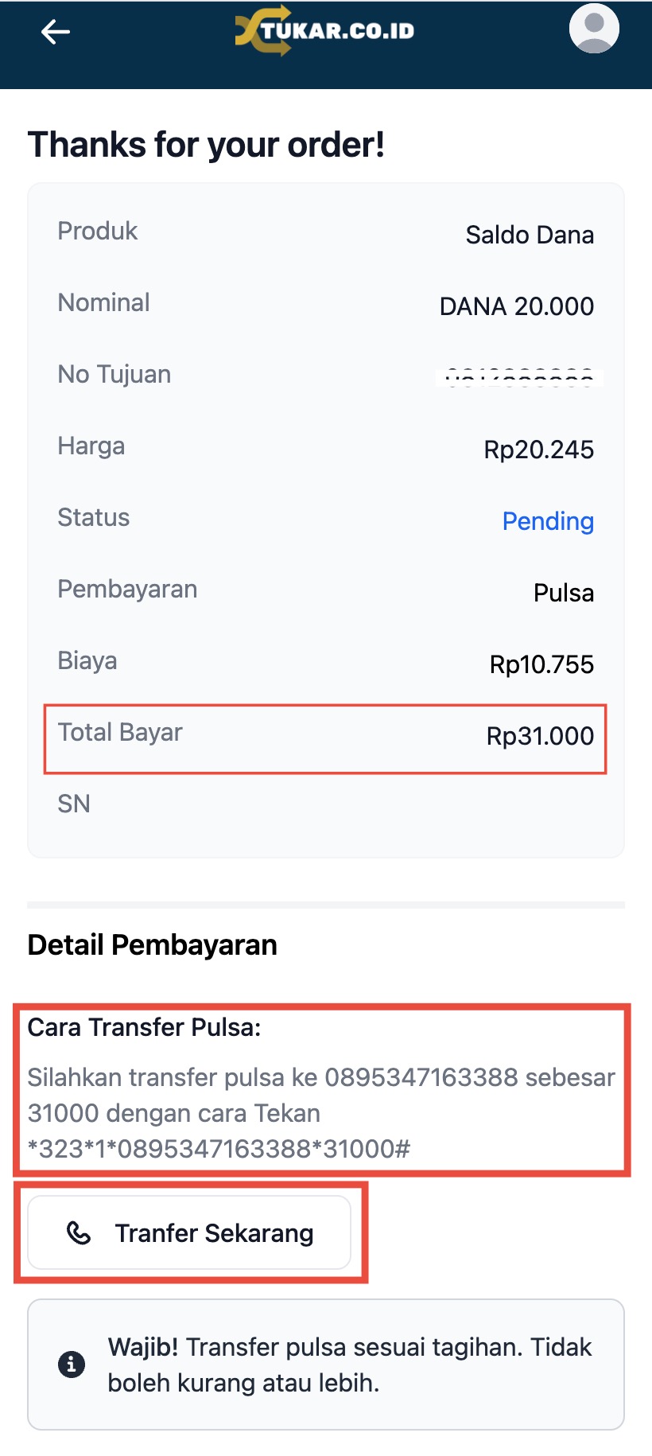
Task: Click the TUKAR.CO.ID logo
Action: point(324,30)
